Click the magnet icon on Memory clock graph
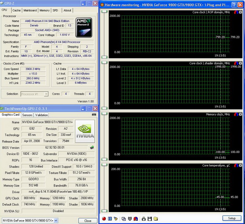The height and width of the screenshot is (224, 245). pyautogui.click(x=236, y=114)
